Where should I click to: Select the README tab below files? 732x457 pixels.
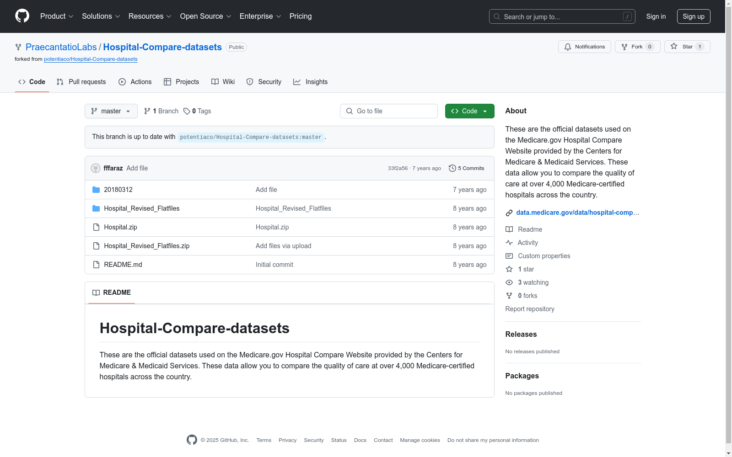click(x=112, y=292)
